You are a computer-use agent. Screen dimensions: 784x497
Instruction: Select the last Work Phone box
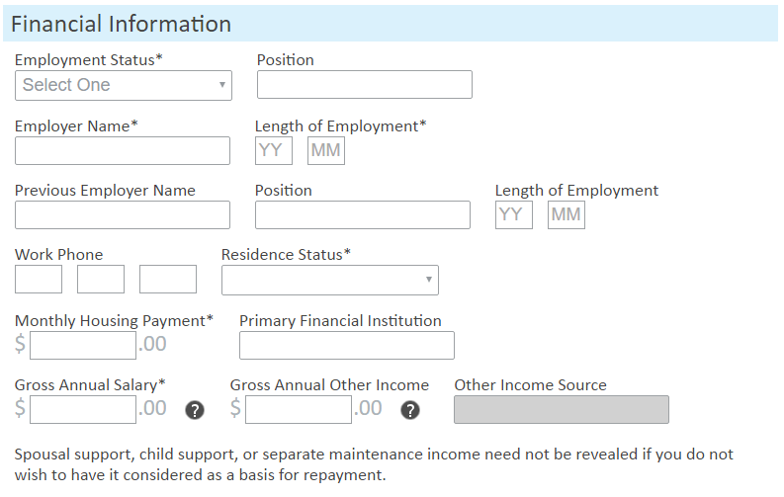point(168,280)
